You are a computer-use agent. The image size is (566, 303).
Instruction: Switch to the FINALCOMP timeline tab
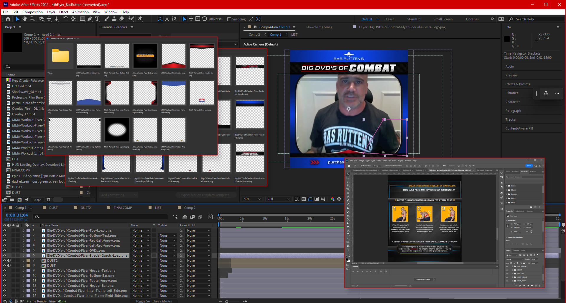point(123,208)
